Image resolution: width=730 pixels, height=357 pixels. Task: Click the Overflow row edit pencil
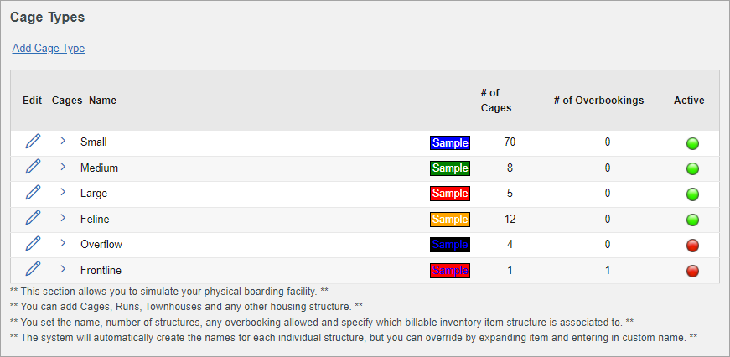pyautogui.click(x=33, y=243)
